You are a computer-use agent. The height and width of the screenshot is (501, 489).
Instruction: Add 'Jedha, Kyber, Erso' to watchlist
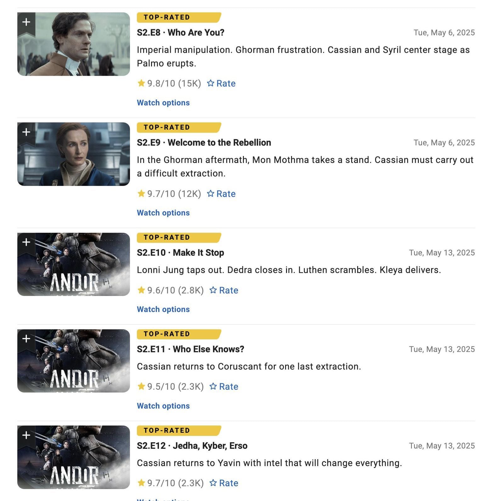click(x=26, y=436)
